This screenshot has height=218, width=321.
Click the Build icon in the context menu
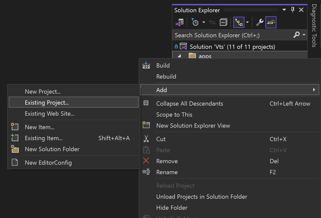point(146,65)
